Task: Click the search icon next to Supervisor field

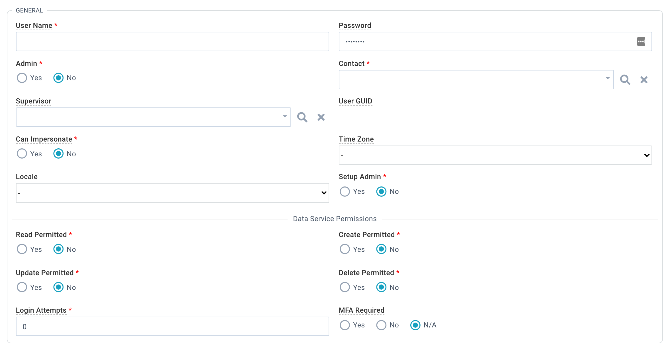Action: click(x=302, y=117)
